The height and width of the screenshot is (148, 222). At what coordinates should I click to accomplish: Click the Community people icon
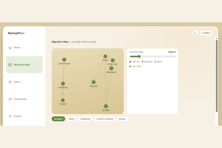point(10,99)
